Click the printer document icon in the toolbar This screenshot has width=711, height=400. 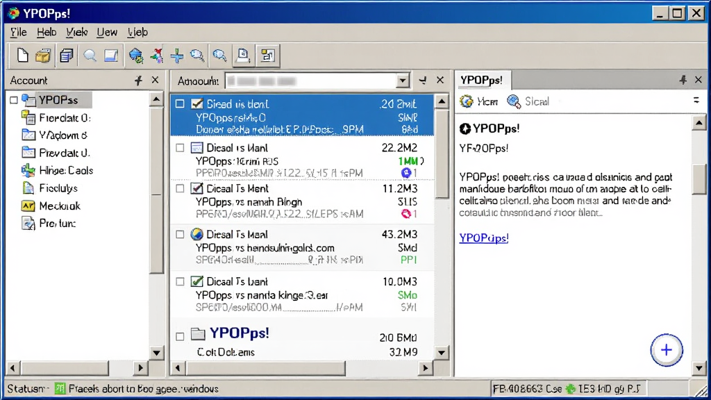click(x=243, y=56)
